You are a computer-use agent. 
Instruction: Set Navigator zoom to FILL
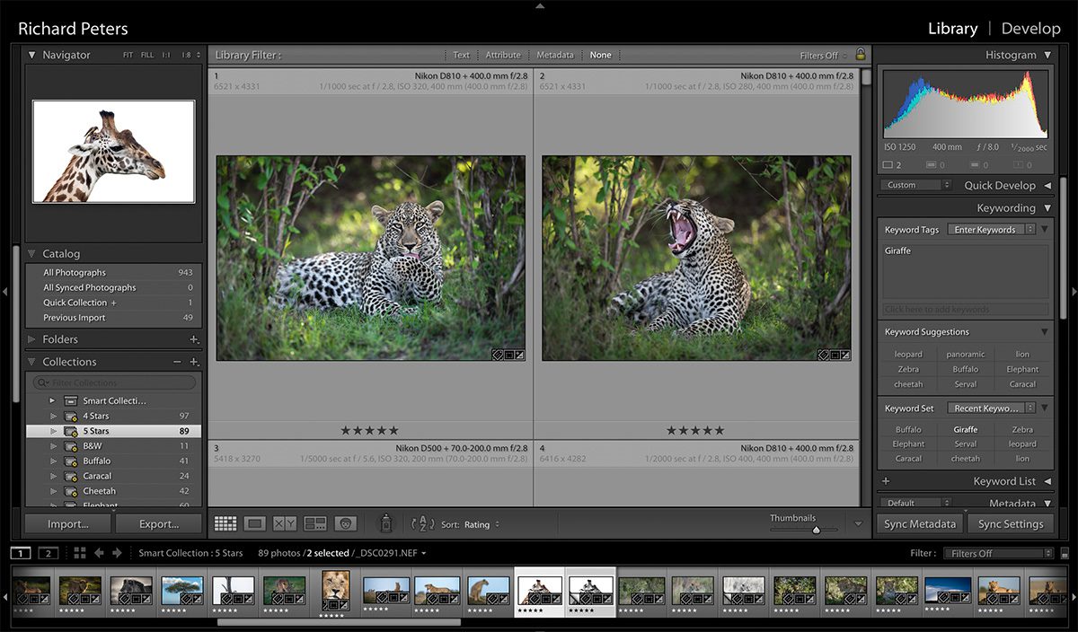tap(147, 56)
